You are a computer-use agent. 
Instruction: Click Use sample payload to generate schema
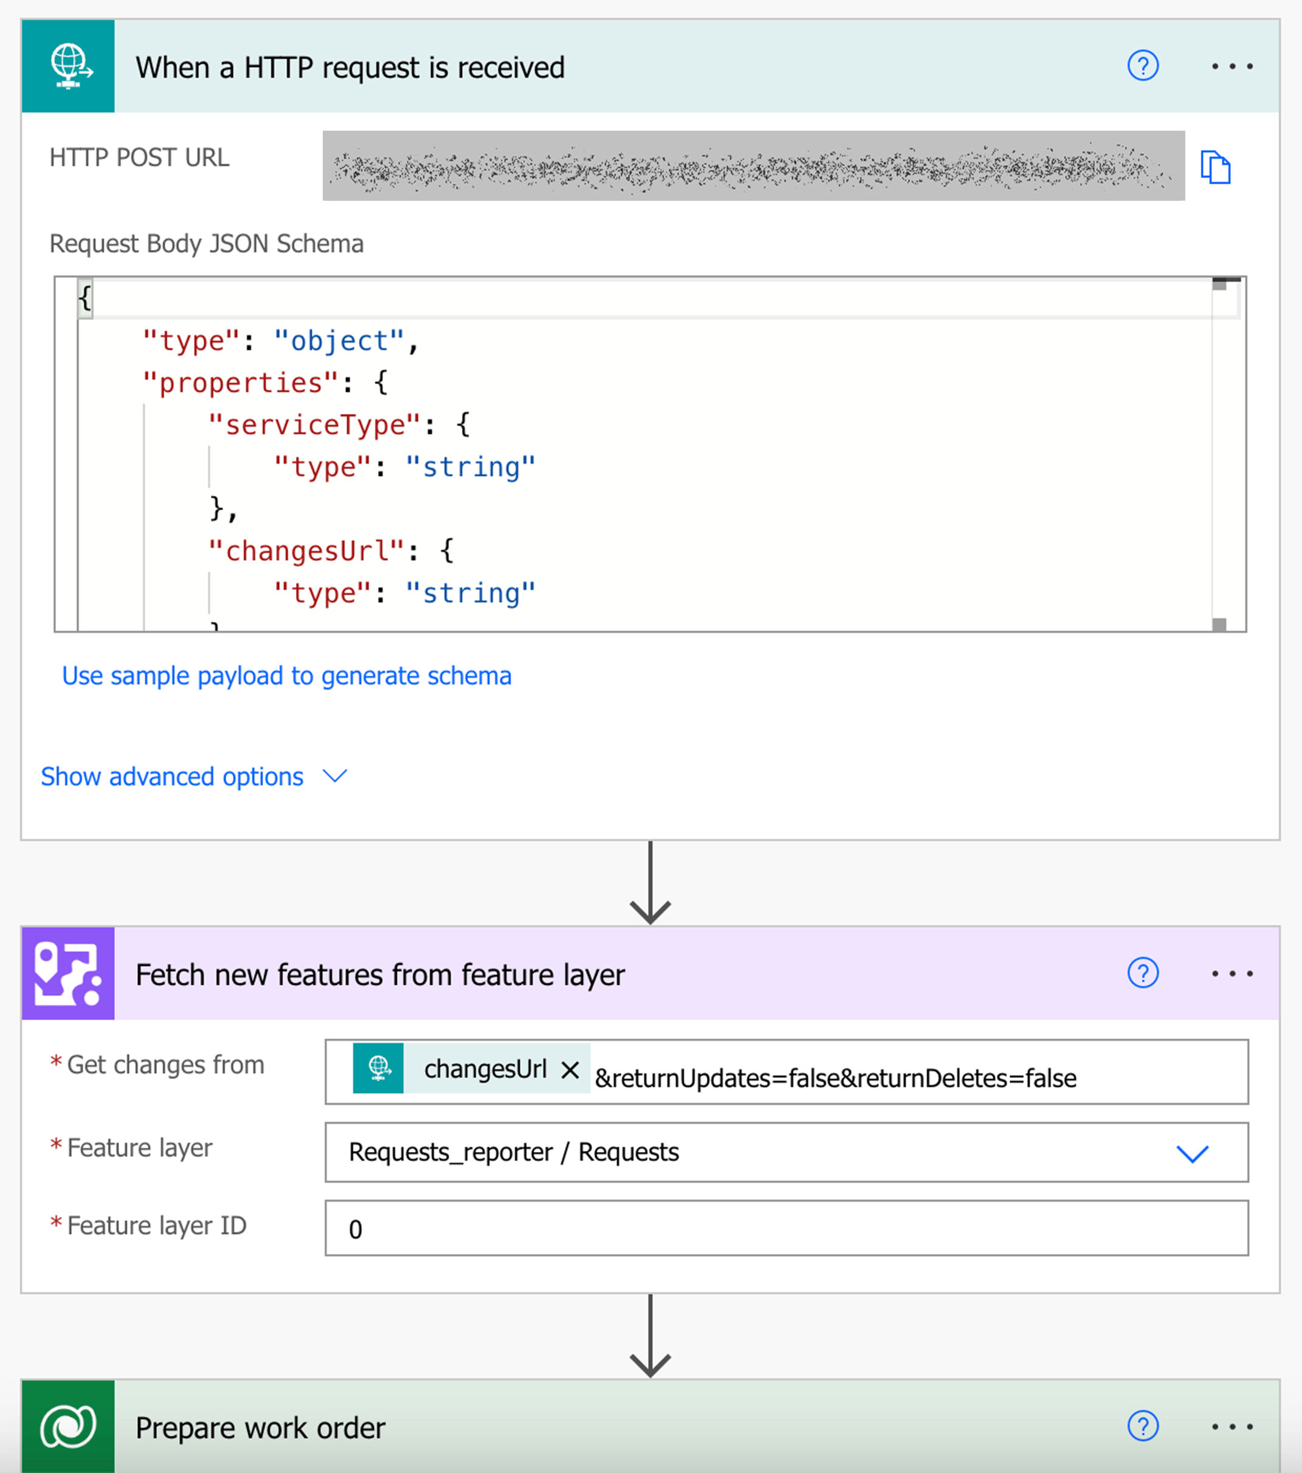tap(286, 676)
